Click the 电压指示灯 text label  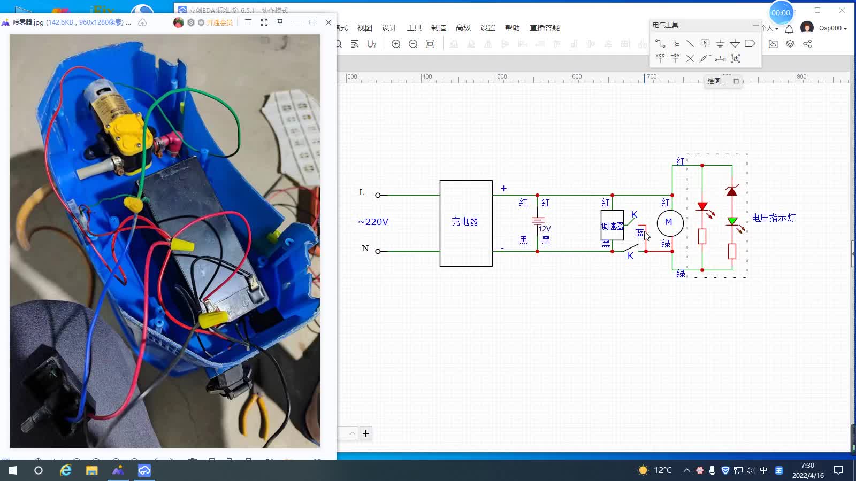(774, 218)
